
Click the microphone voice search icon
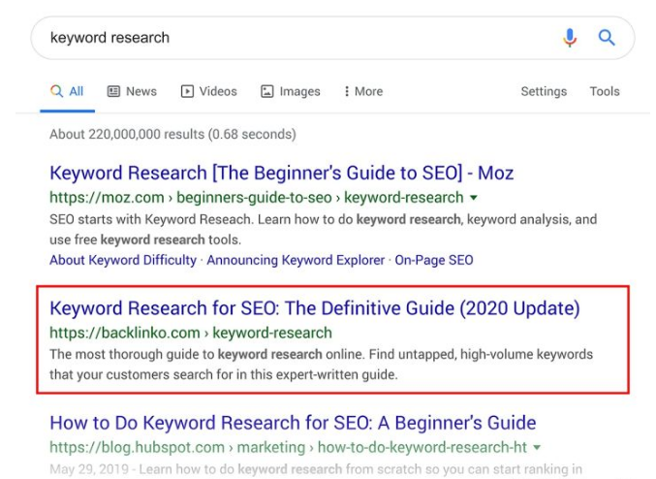click(x=570, y=38)
